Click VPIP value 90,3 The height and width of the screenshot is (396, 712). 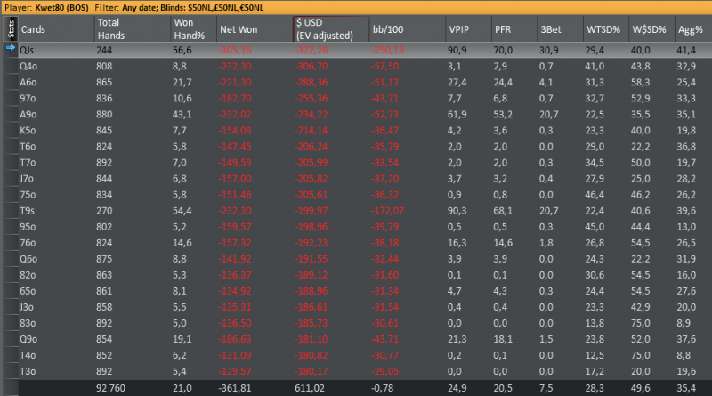point(457,211)
